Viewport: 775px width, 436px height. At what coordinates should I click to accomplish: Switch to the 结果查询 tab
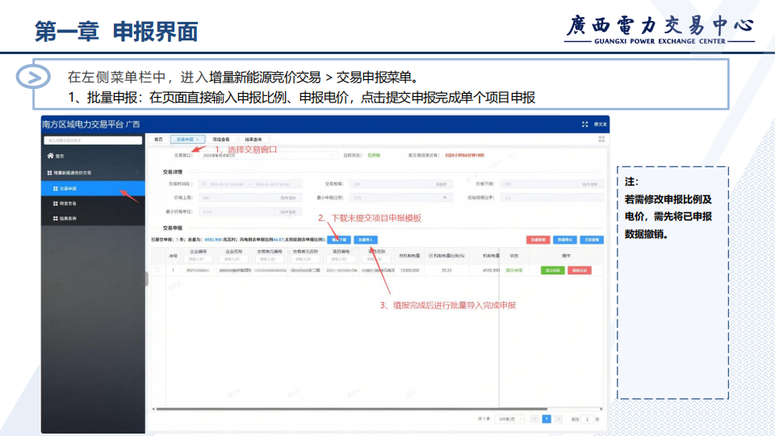[253, 140]
